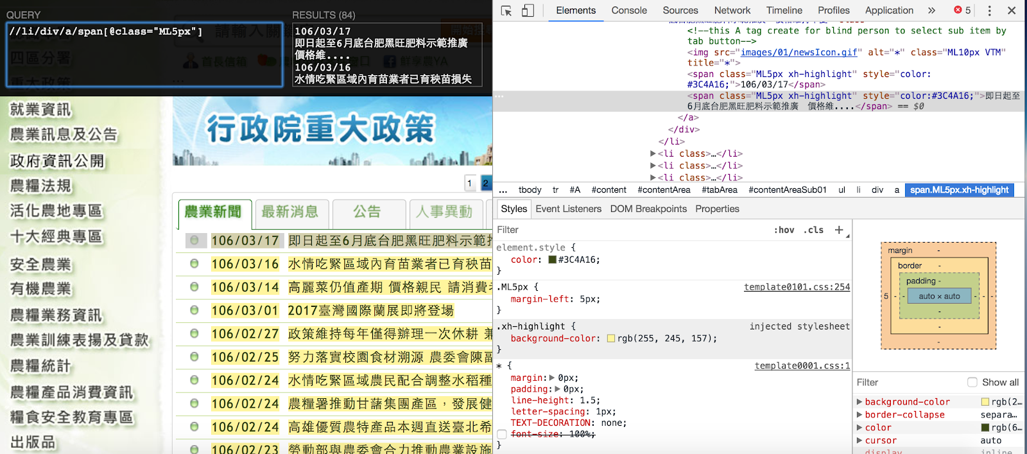Open the Timeline tab

(784, 10)
